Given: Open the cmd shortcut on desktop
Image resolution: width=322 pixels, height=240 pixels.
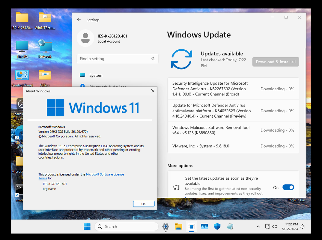Looking at the screenshot, I should pos(19,193).
